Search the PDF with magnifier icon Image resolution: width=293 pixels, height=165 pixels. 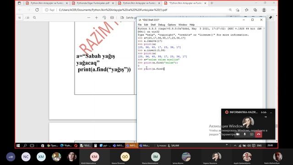pyautogui.click(x=34, y=17)
